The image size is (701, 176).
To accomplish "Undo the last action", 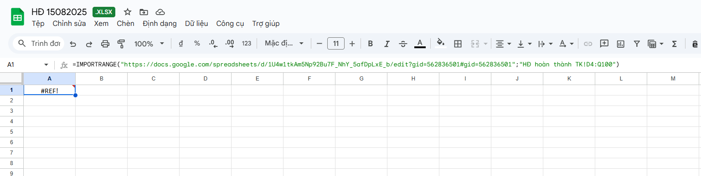I will pos(73,44).
